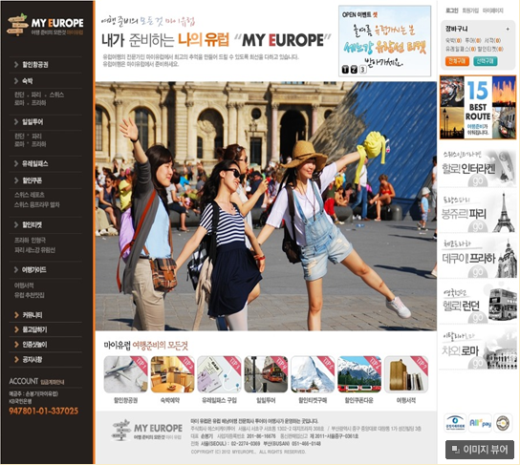Show event banner slide 3
This screenshot has height=465, width=520.
363,70
